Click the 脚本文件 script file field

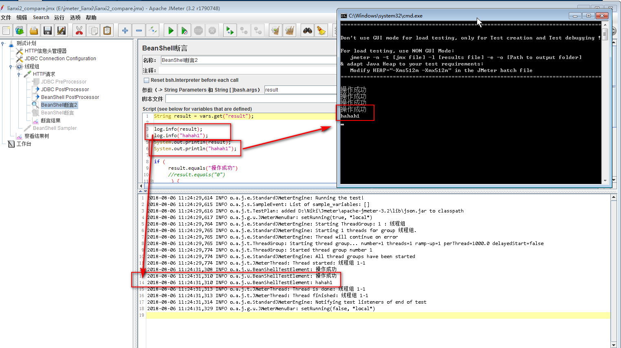251,99
